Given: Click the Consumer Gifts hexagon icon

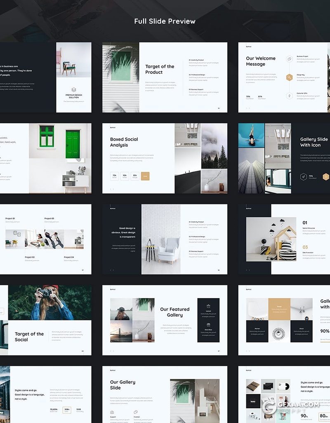Looking at the screenshot, I should 290,96.
